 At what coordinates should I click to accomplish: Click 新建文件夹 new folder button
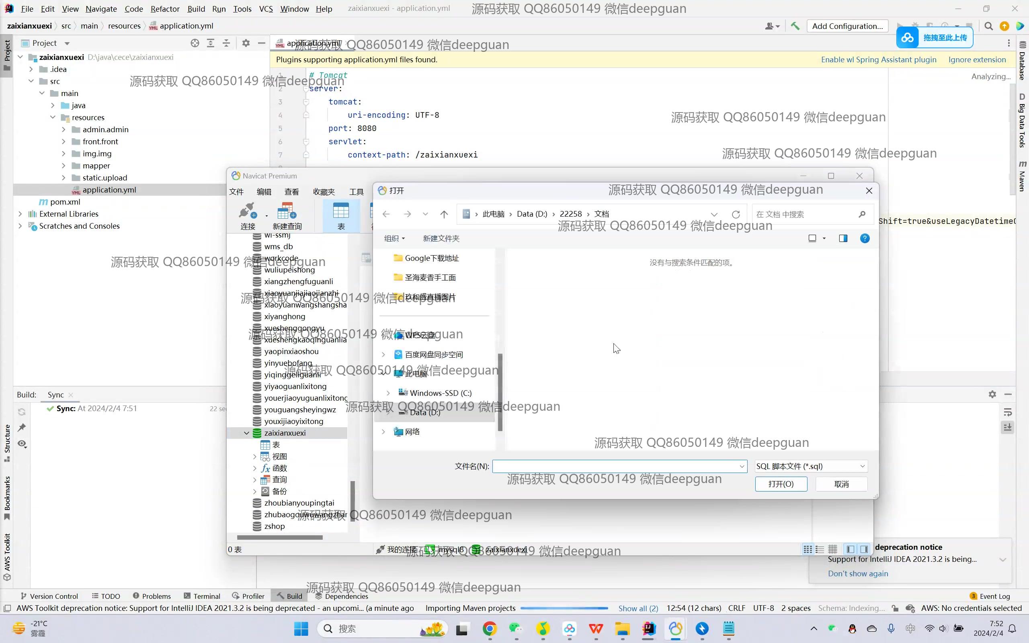[441, 239]
